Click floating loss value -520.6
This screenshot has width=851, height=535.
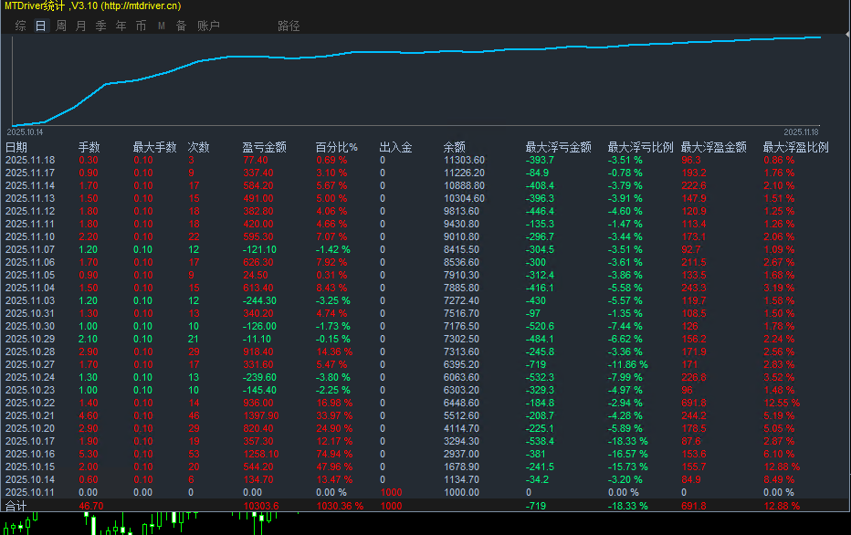[x=540, y=326]
